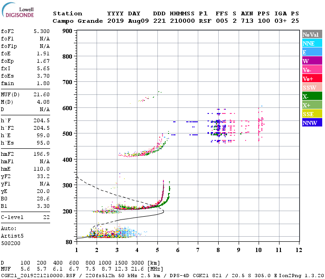The height and width of the screenshot is (279, 325).
Task: Click the 900 km height axis label
Action: [x=68, y=31]
